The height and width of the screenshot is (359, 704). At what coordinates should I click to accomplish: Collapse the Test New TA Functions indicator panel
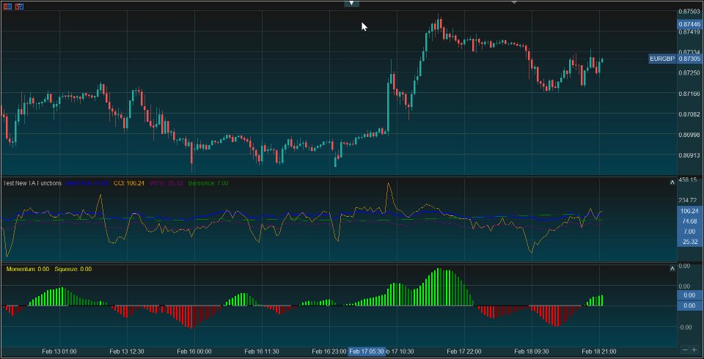(672, 182)
